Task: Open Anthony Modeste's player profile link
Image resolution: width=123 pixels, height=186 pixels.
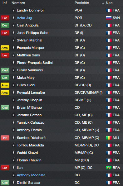Action: (31, 175)
